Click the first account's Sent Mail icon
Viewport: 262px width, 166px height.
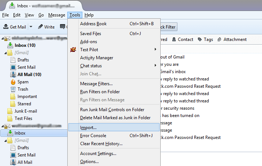click(x=13, y=67)
